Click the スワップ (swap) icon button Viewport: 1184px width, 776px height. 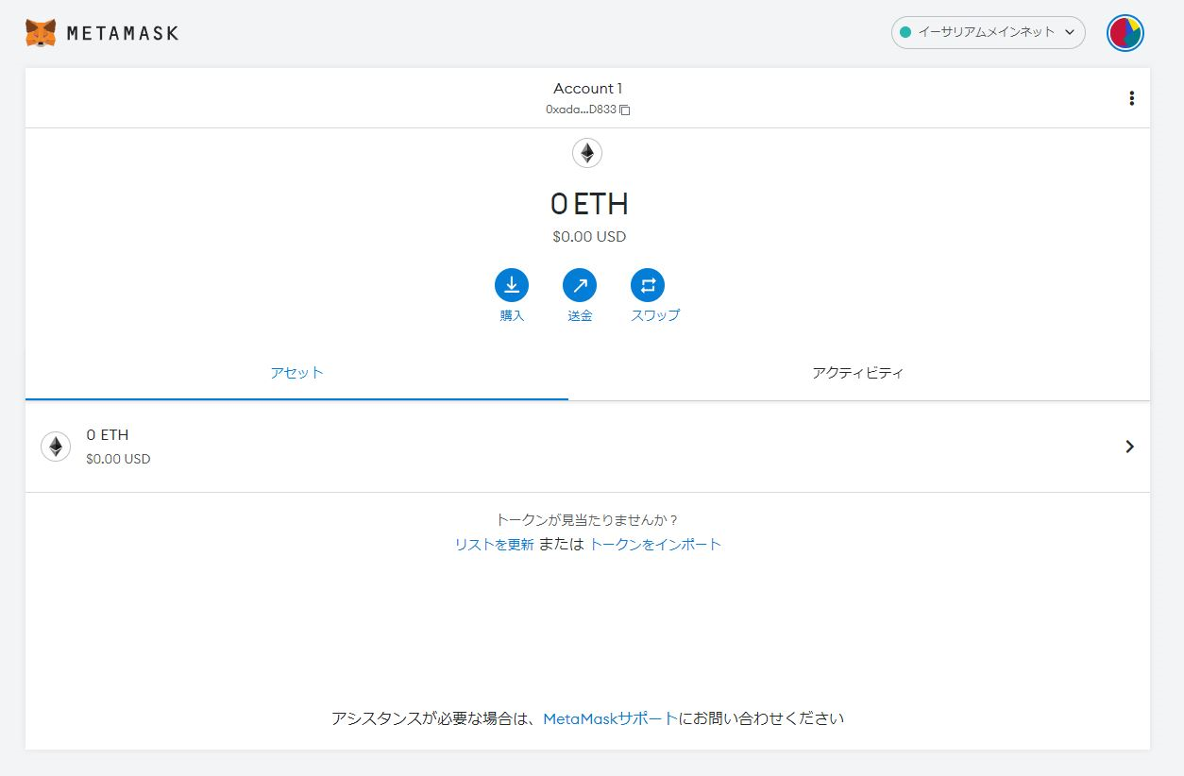(x=648, y=285)
